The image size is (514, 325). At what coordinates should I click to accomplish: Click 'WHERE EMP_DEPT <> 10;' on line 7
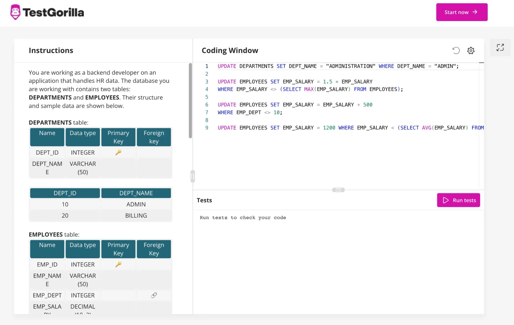point(250,112)
